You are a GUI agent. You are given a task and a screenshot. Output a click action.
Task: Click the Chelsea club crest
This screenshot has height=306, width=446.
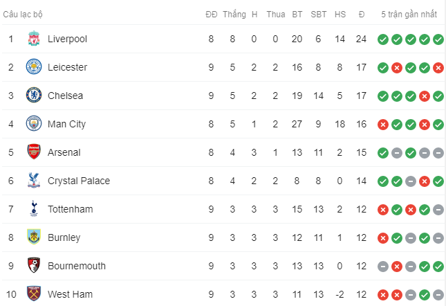34,96
